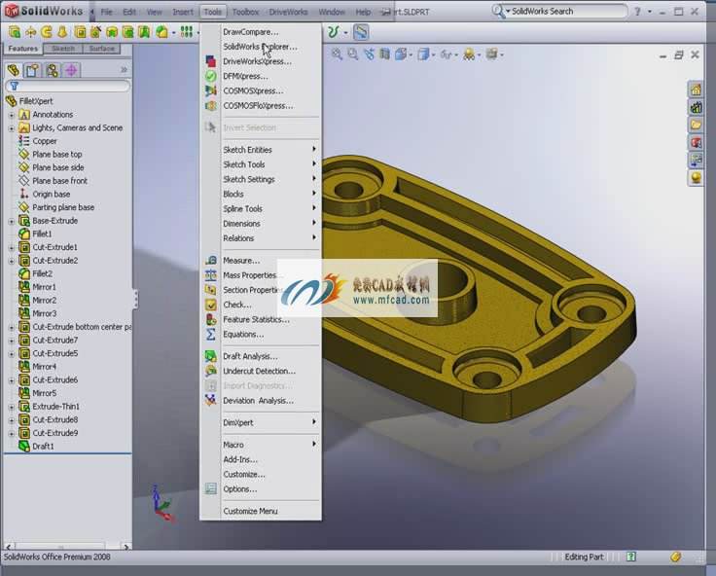Click the Undercut Detection icon
716x576 pixels.
coord(210,371)
